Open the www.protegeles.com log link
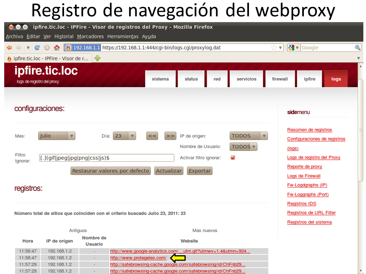Screen dimensions: 366x274 tap(138, 258)
